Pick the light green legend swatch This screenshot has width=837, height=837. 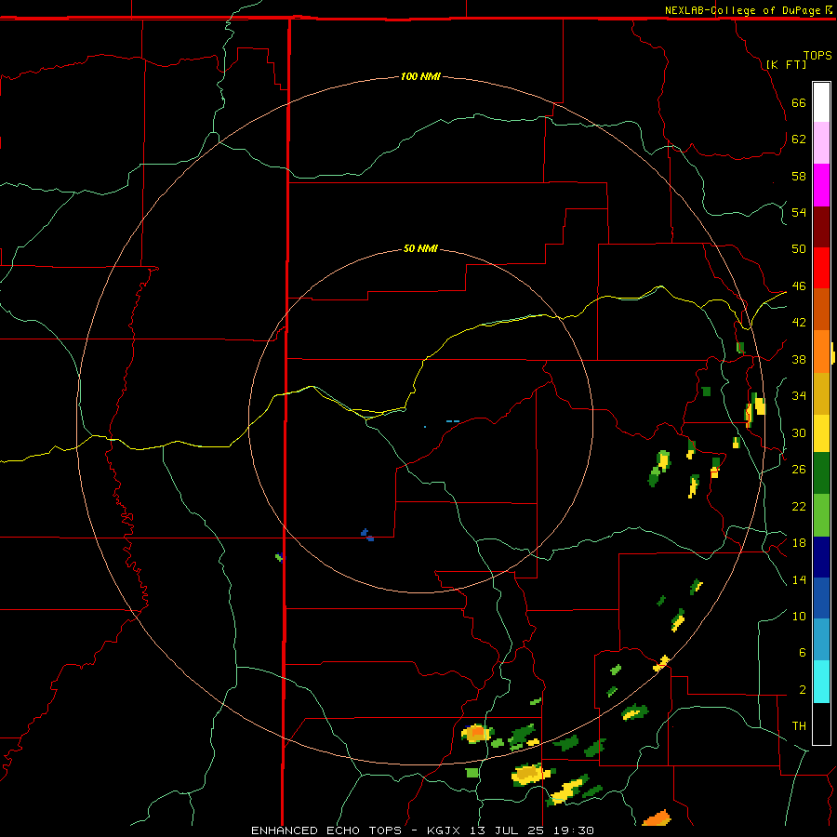tap(821, 515)
